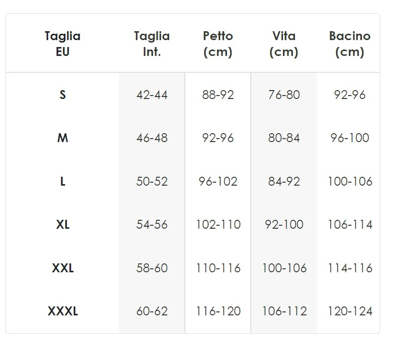Click the 106-112 waist measurement cell

tap(284, 311)
